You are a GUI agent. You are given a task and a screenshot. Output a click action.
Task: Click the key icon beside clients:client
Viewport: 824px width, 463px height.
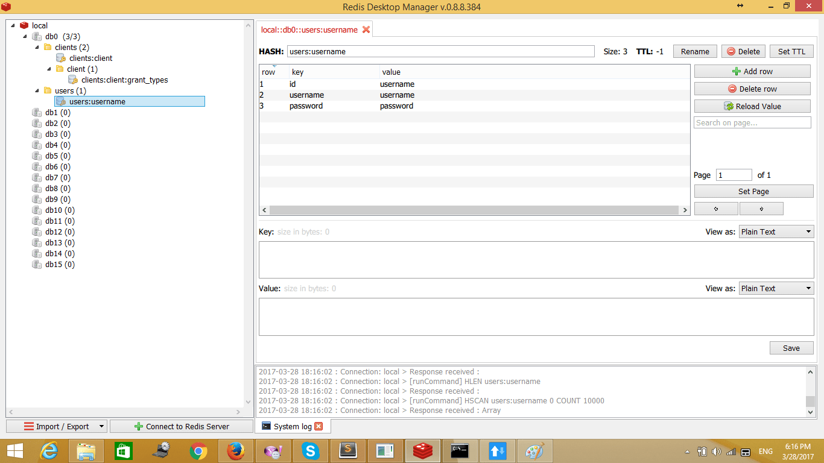(x=61, y=58)
